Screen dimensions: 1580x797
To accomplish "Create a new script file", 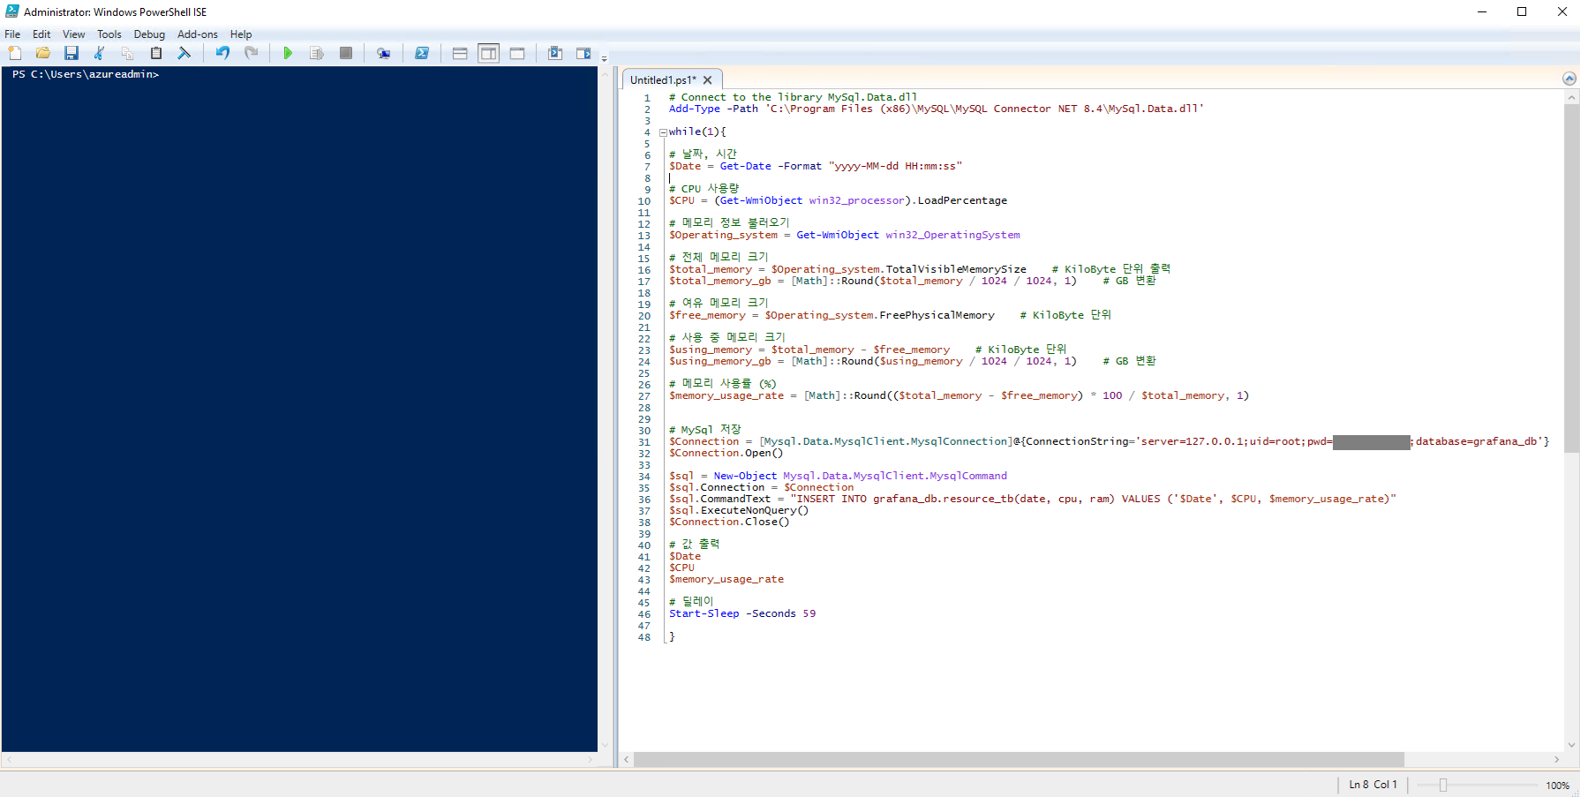I will pos(15,54).
